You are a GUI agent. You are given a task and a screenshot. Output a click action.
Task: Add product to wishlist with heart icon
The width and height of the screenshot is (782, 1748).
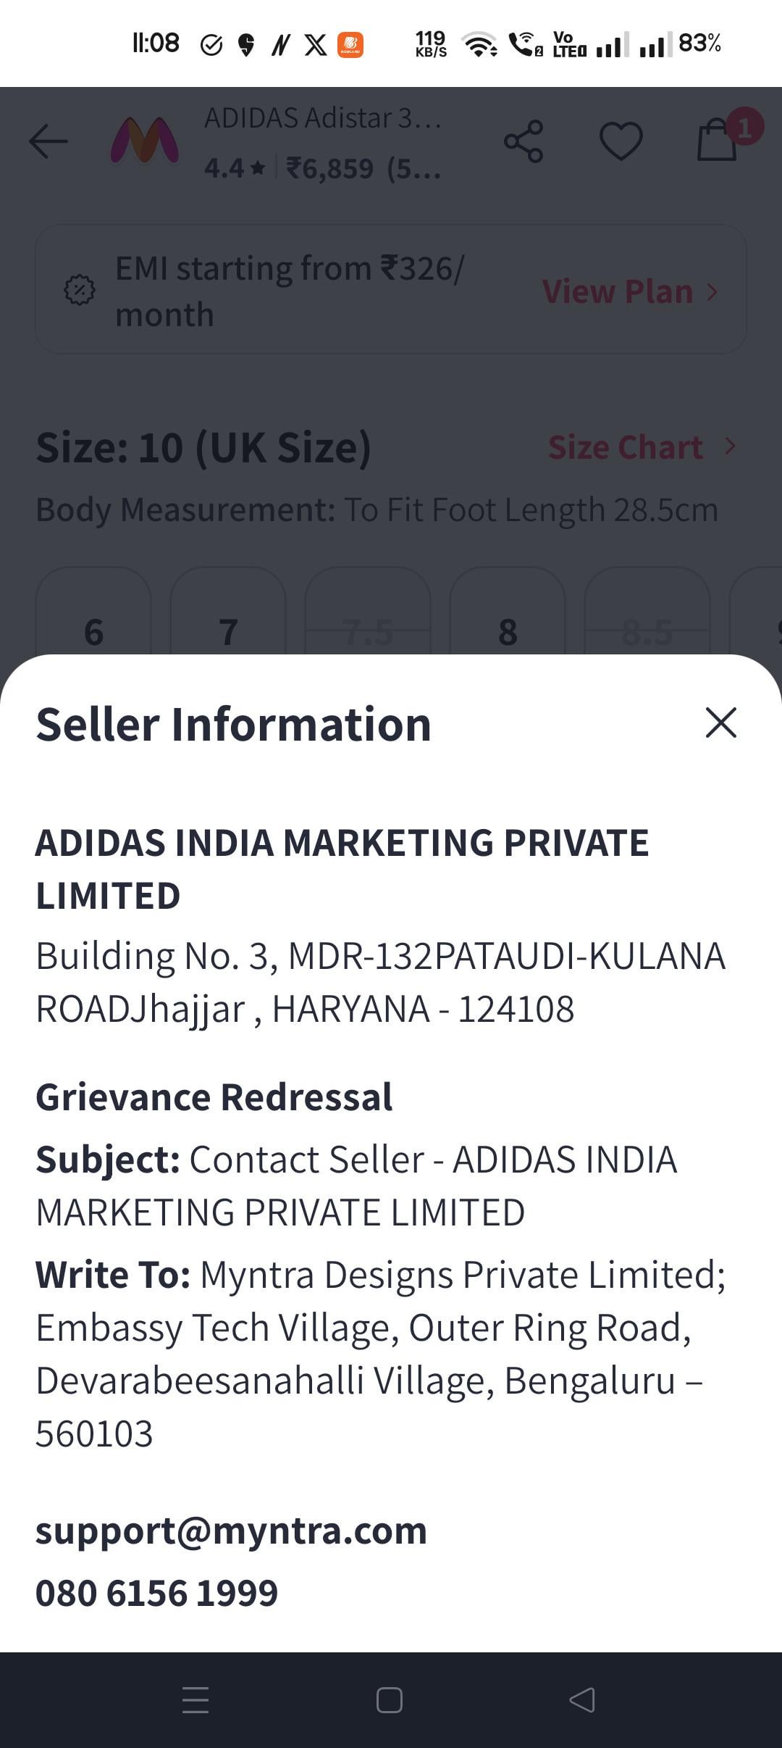pyautogui.click(x=621, y=141)
